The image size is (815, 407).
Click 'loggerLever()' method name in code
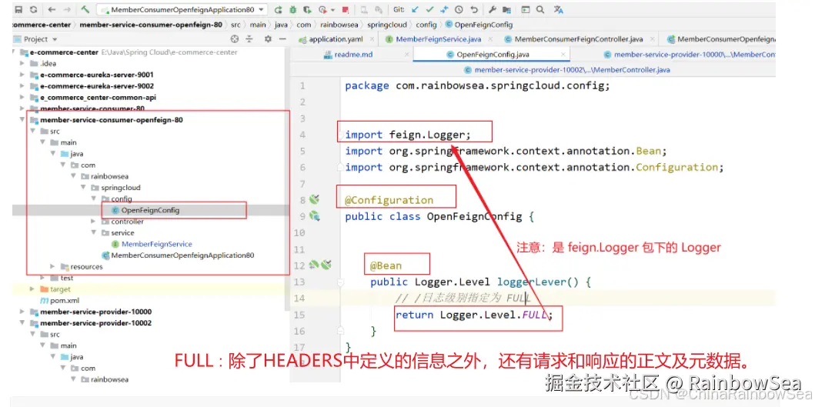[537, 282]
